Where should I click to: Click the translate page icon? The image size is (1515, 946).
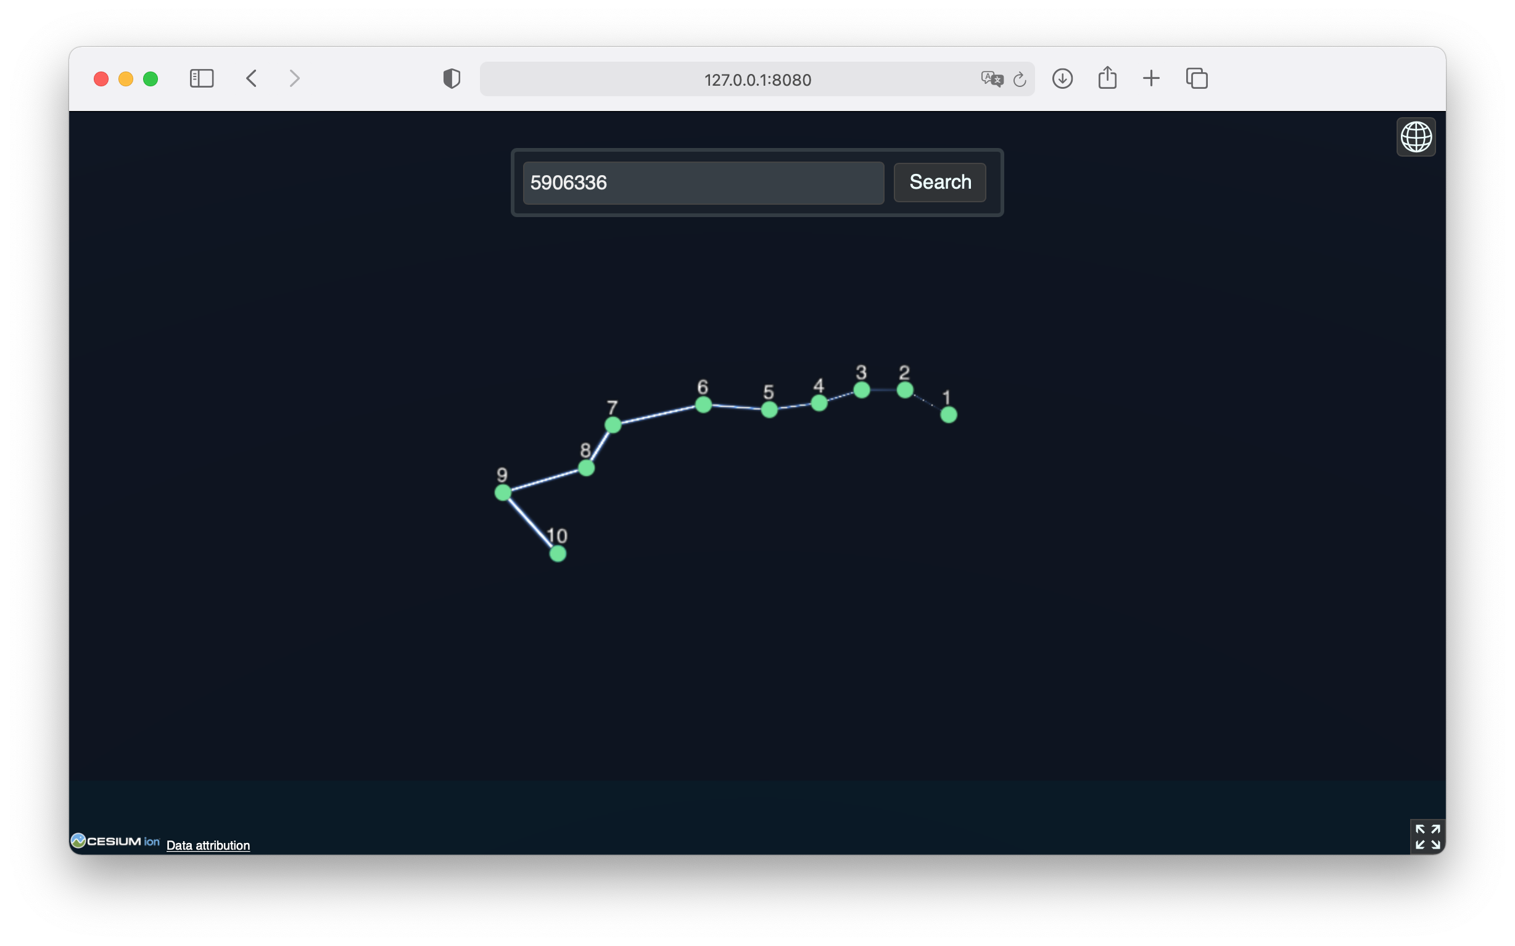click(x=991, y=79)
